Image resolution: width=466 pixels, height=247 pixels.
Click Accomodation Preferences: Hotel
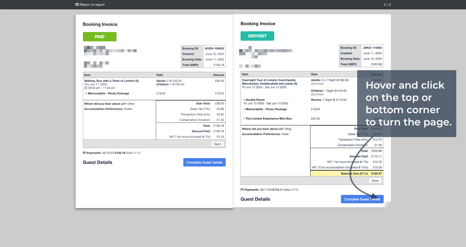pos(265,134)
